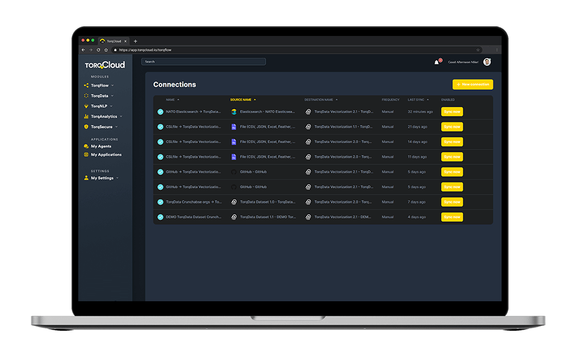
Task: Click inside the Search field
Action: [203, 62]
